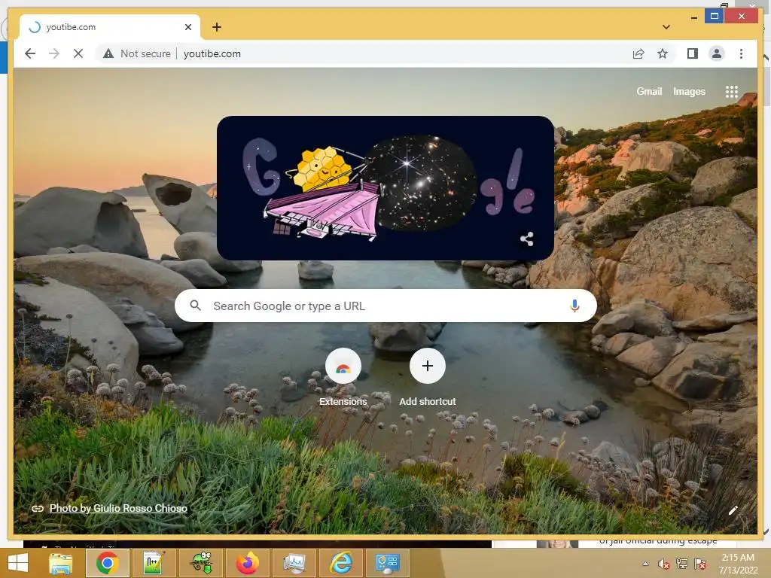The height and width of the screenshot is (578, 771).
Task: Stop loading the youtibe.com page
Action: click(x=78, y=53)
